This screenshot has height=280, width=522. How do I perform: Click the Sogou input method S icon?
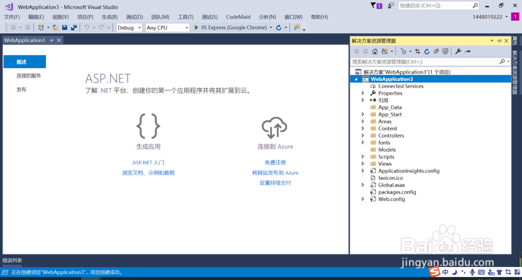pyautogui.click(x=434, y=272)
